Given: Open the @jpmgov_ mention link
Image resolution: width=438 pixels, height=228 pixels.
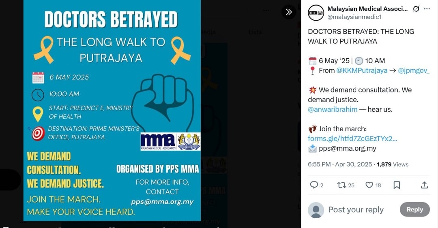Looking at the screenshot, I should pos(413,70).
